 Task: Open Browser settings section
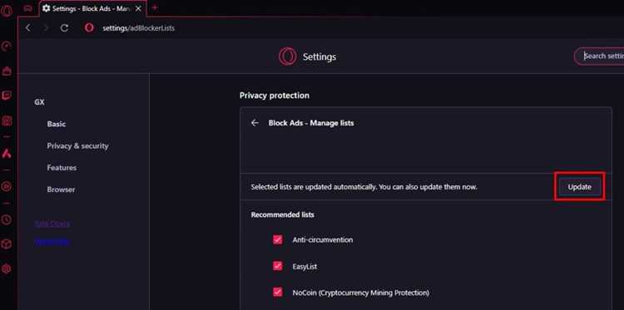point(61,189)
